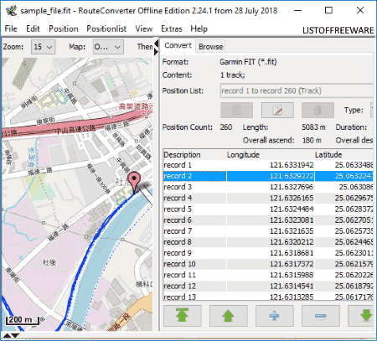Select the record 12 row
Viewport: 377px width, 341px height.
tap(268, 286)
